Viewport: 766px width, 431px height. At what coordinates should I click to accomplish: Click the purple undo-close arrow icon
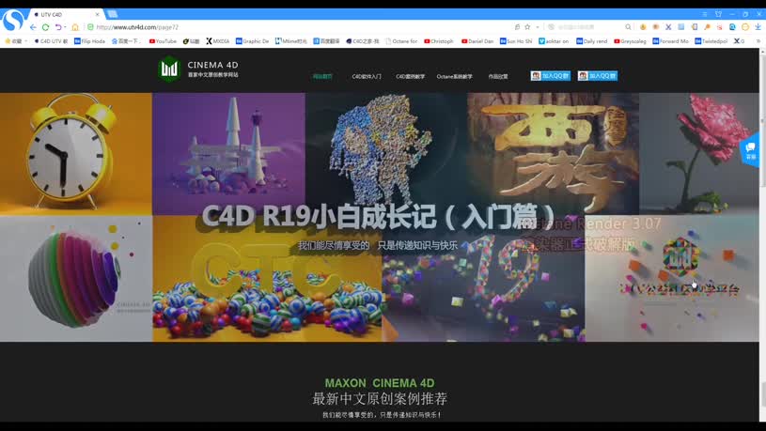pos(57,27)
